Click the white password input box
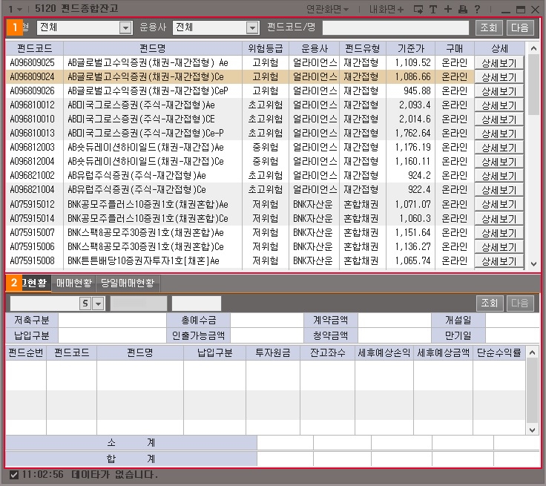 [x=197, y=303]
